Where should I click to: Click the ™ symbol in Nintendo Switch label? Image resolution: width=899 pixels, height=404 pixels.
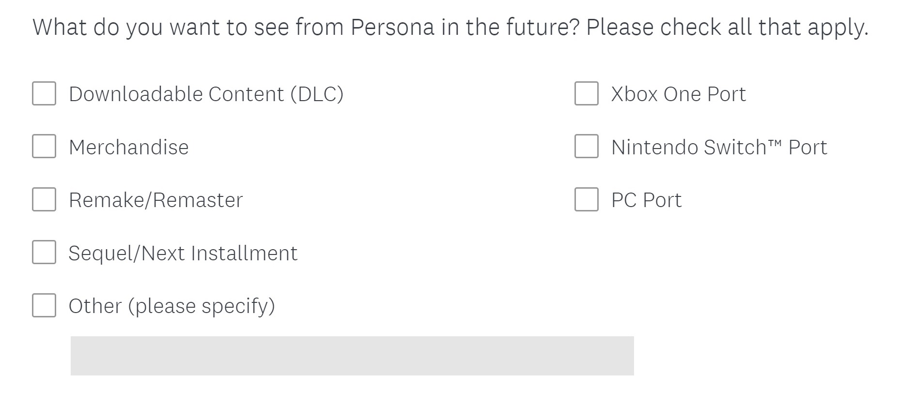(775, 143)
